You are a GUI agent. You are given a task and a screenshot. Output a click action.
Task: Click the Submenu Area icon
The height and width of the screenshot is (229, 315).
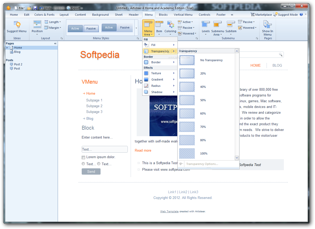pos(218,24)
